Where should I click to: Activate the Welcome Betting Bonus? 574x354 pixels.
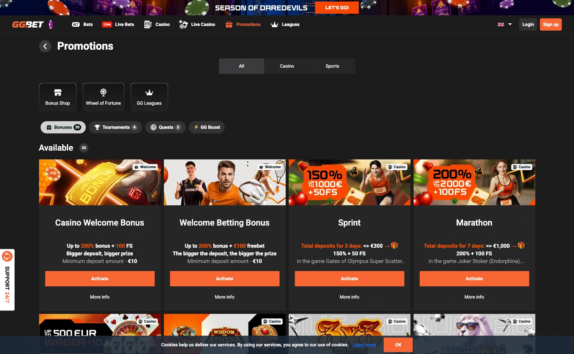(x=225, y=279)
